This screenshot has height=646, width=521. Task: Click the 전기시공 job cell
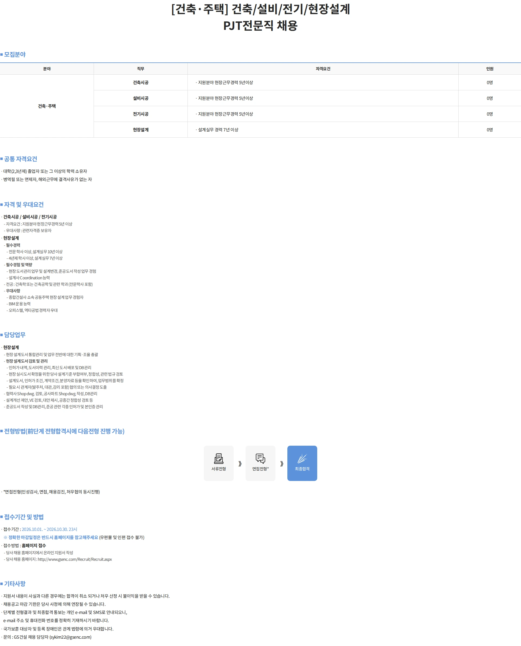click(x=141, y=114)
